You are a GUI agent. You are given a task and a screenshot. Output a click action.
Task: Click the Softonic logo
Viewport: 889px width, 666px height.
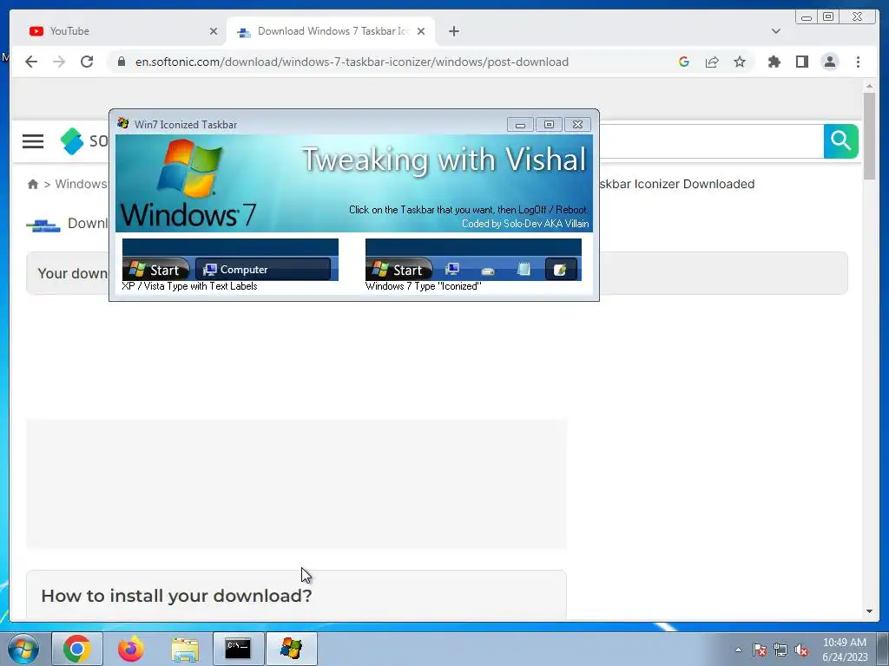click(84, 141)
